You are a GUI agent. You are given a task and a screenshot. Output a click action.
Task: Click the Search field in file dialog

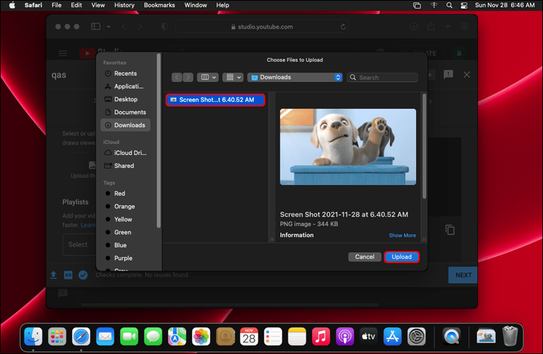(x=382, y=77)
